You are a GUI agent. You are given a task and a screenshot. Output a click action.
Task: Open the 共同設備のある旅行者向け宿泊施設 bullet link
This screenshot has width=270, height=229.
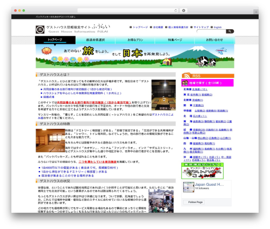pyautogui.click(x=78, y=89)
